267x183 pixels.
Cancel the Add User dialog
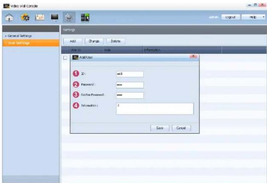[181, 128]
